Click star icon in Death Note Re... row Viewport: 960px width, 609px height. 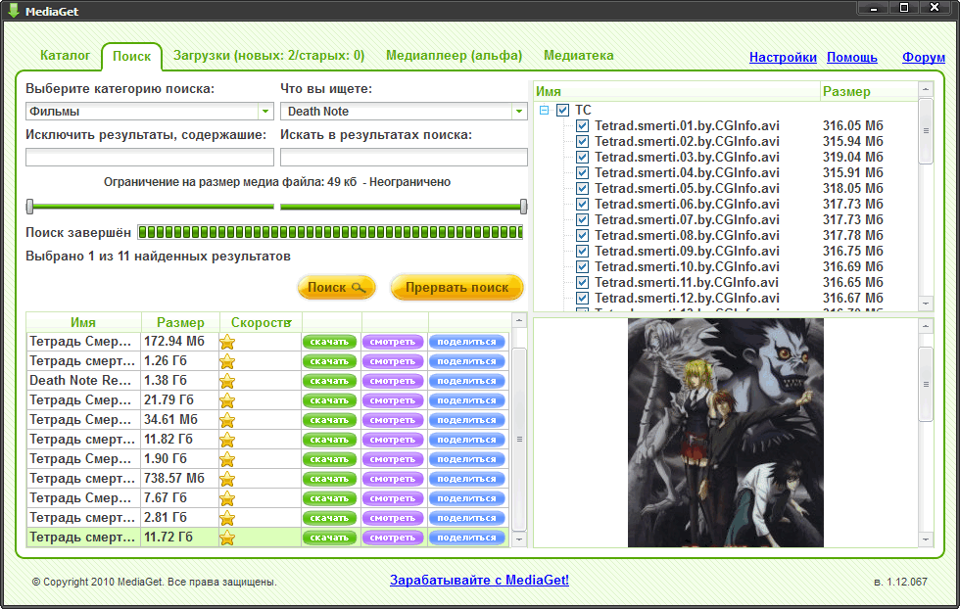click(227, 381)
